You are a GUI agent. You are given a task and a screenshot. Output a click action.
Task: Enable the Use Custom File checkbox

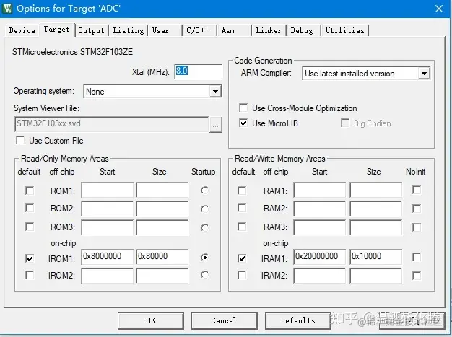click(20, 141)
